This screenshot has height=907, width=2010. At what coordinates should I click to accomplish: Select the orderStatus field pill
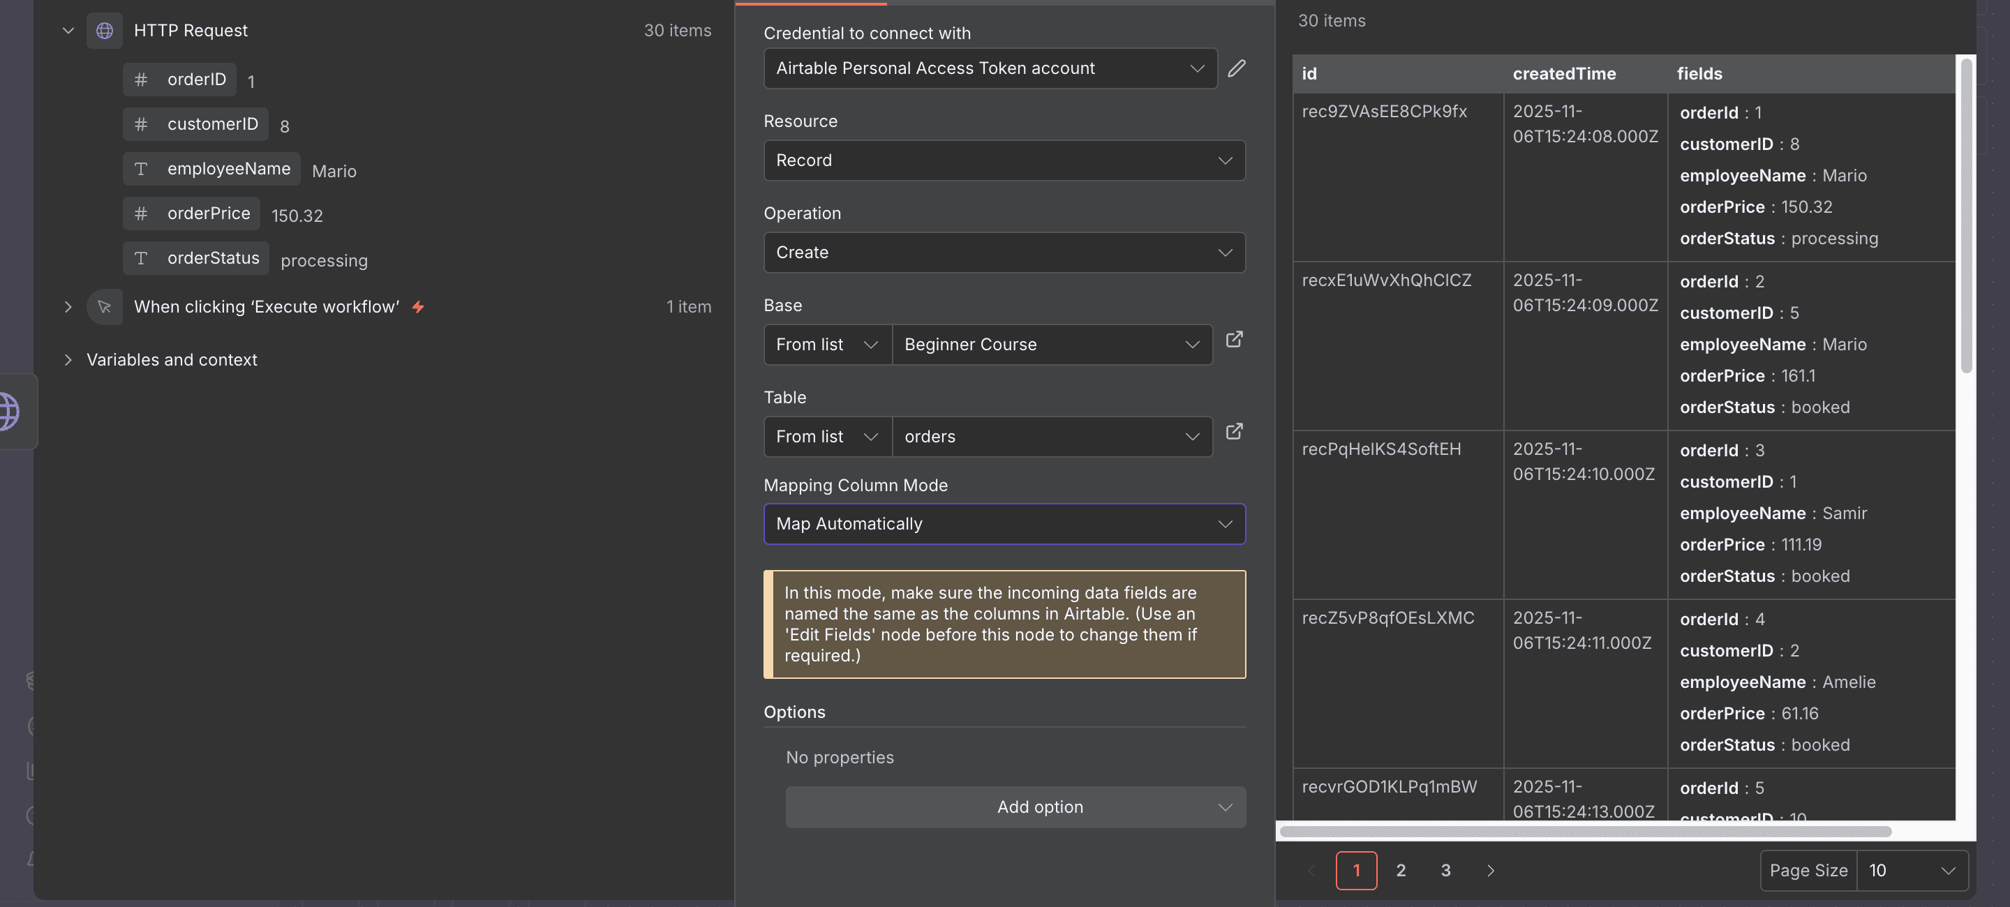(x=196, y=258)
